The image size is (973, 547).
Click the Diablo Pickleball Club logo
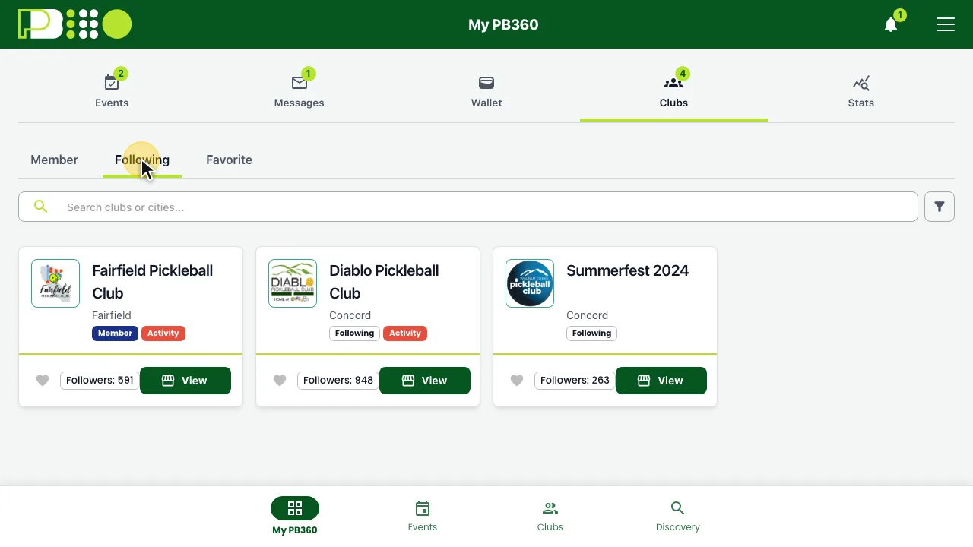coord(293,283)
